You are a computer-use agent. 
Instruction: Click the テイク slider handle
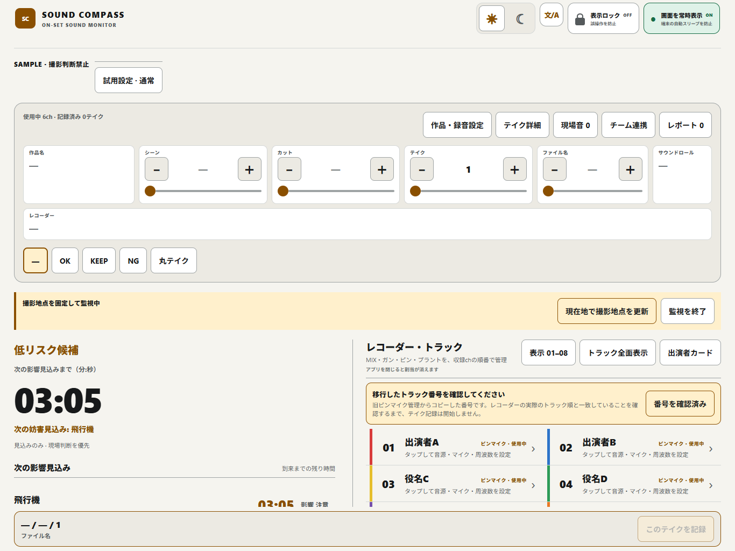click(x=415, y=191)
